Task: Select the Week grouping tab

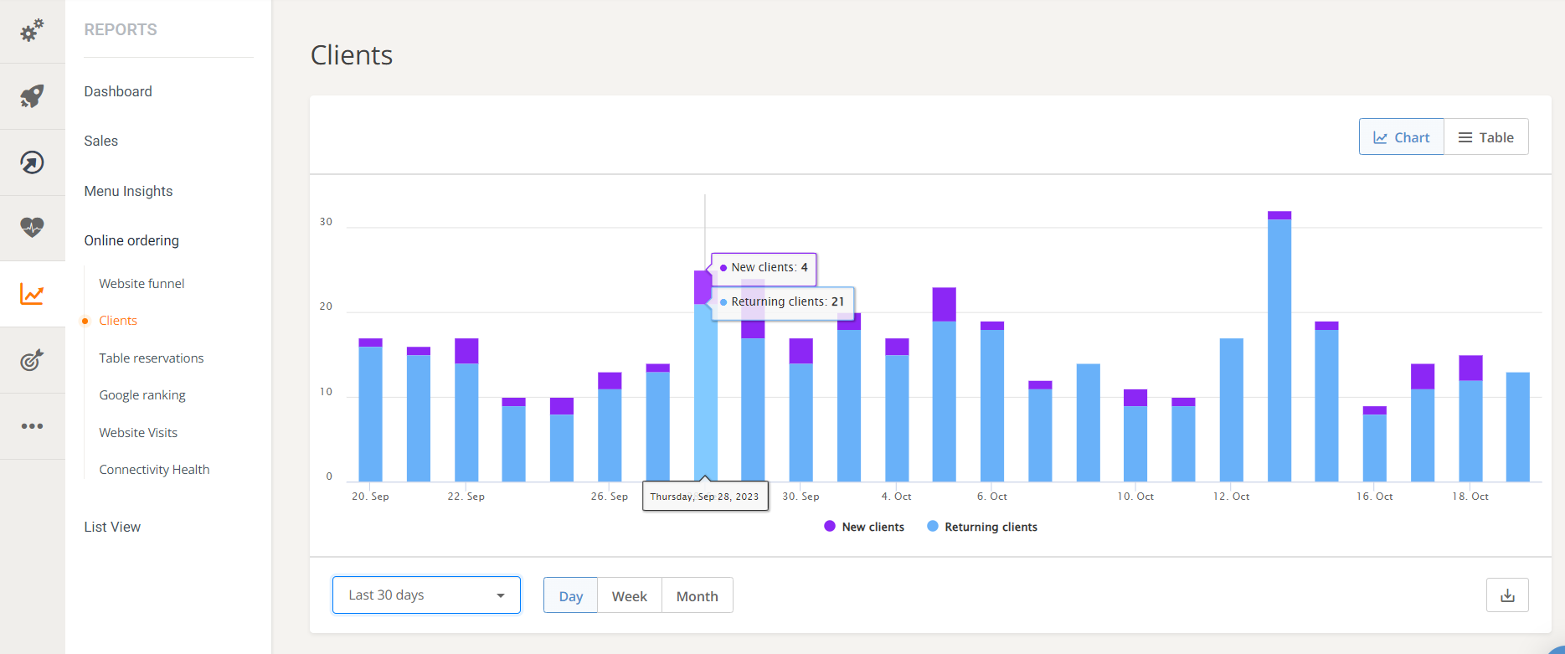Action: [629, 596]
